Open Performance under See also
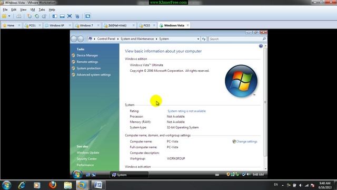The image size is (337, 190). pyautogui.click(x=85, y=165)
